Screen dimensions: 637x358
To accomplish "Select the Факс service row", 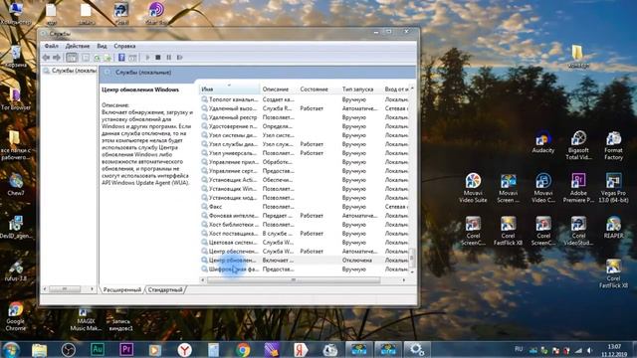I will point(305,207).
